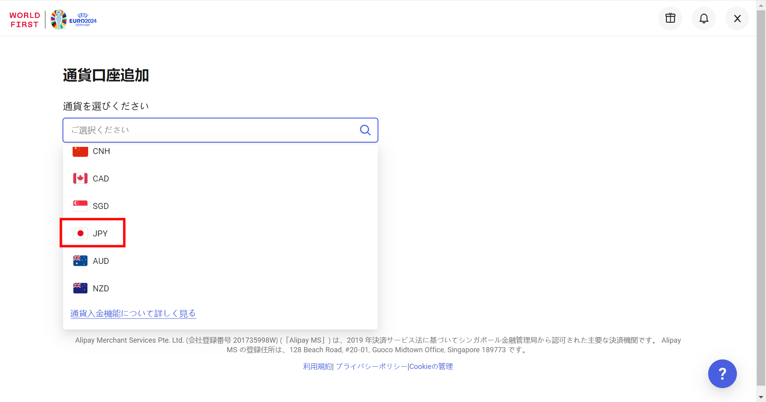
Task: Click the right-side scrollbar
Action: click(760, 199)
